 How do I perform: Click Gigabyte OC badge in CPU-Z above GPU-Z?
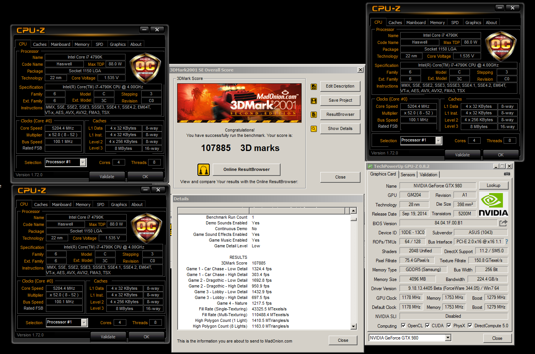tap(501, 46)
